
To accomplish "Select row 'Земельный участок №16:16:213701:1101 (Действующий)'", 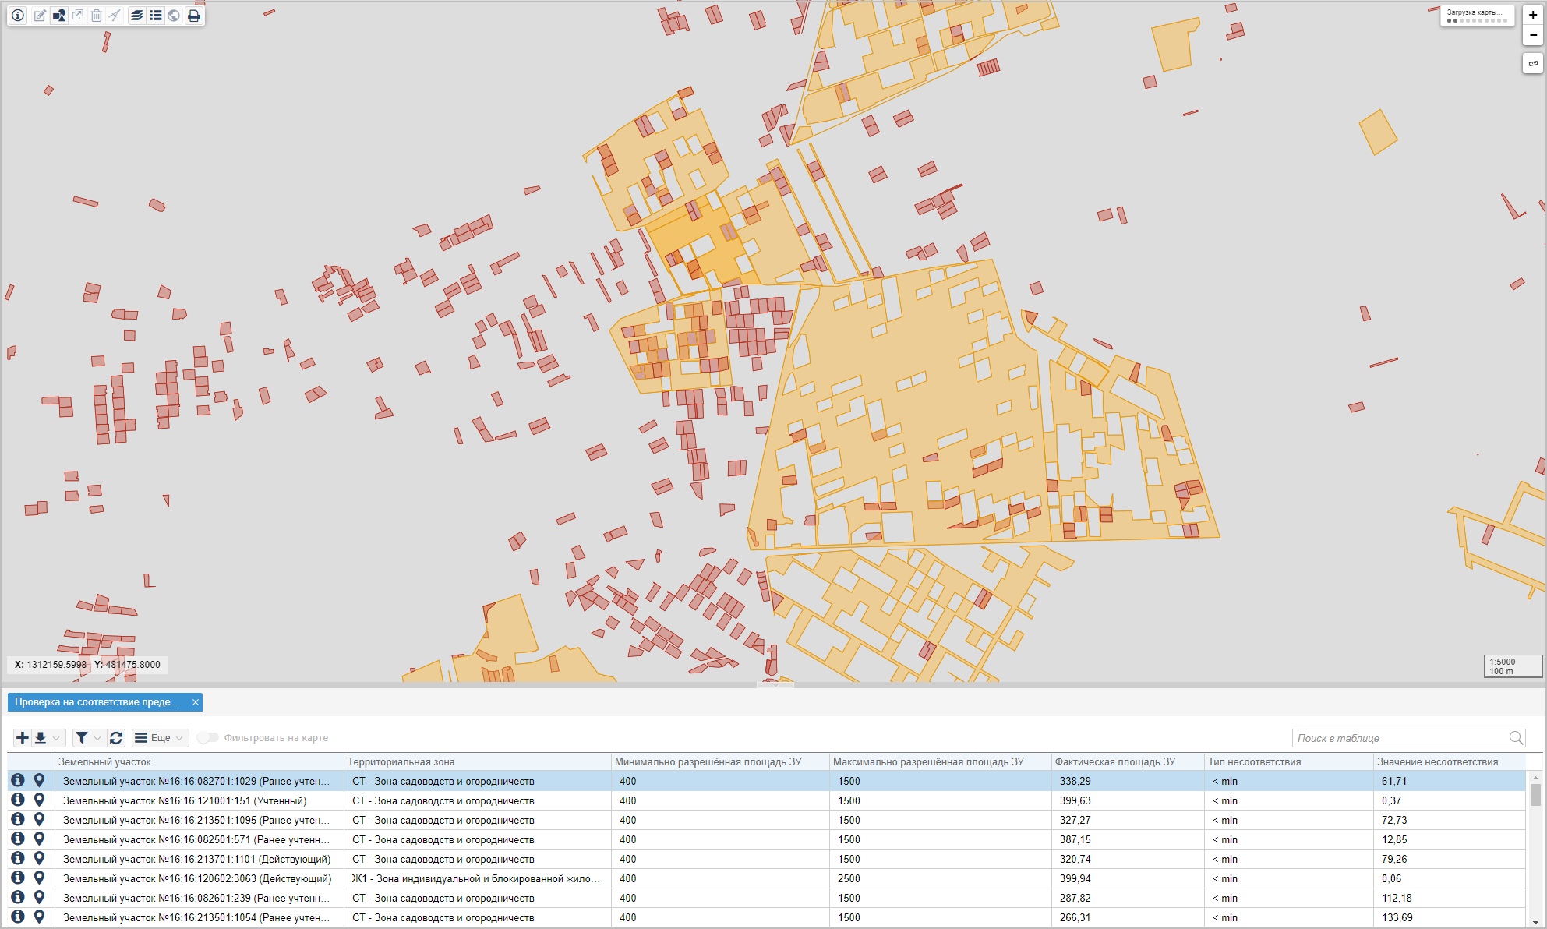I will [x=766, y=859].
